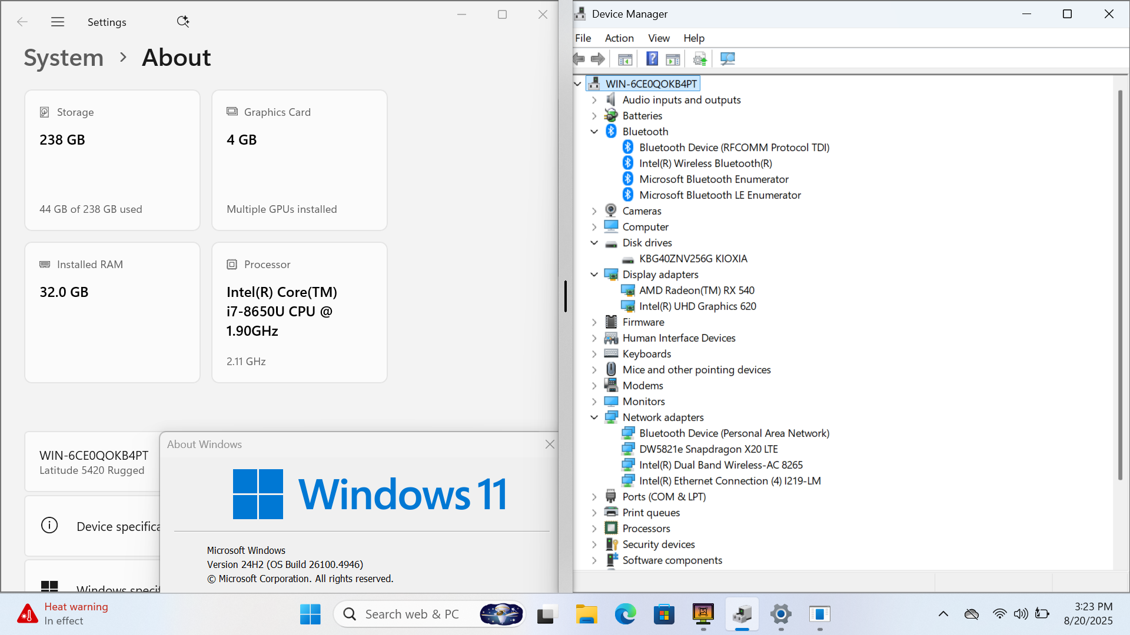The width and height of the screenshot is (1130, 635).
Task: Select AMD Radeon(TM) RX 540 adapter
Action: point(696,290)
